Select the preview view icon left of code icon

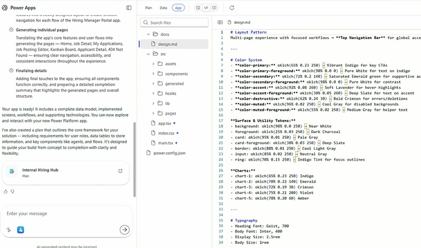198,8
